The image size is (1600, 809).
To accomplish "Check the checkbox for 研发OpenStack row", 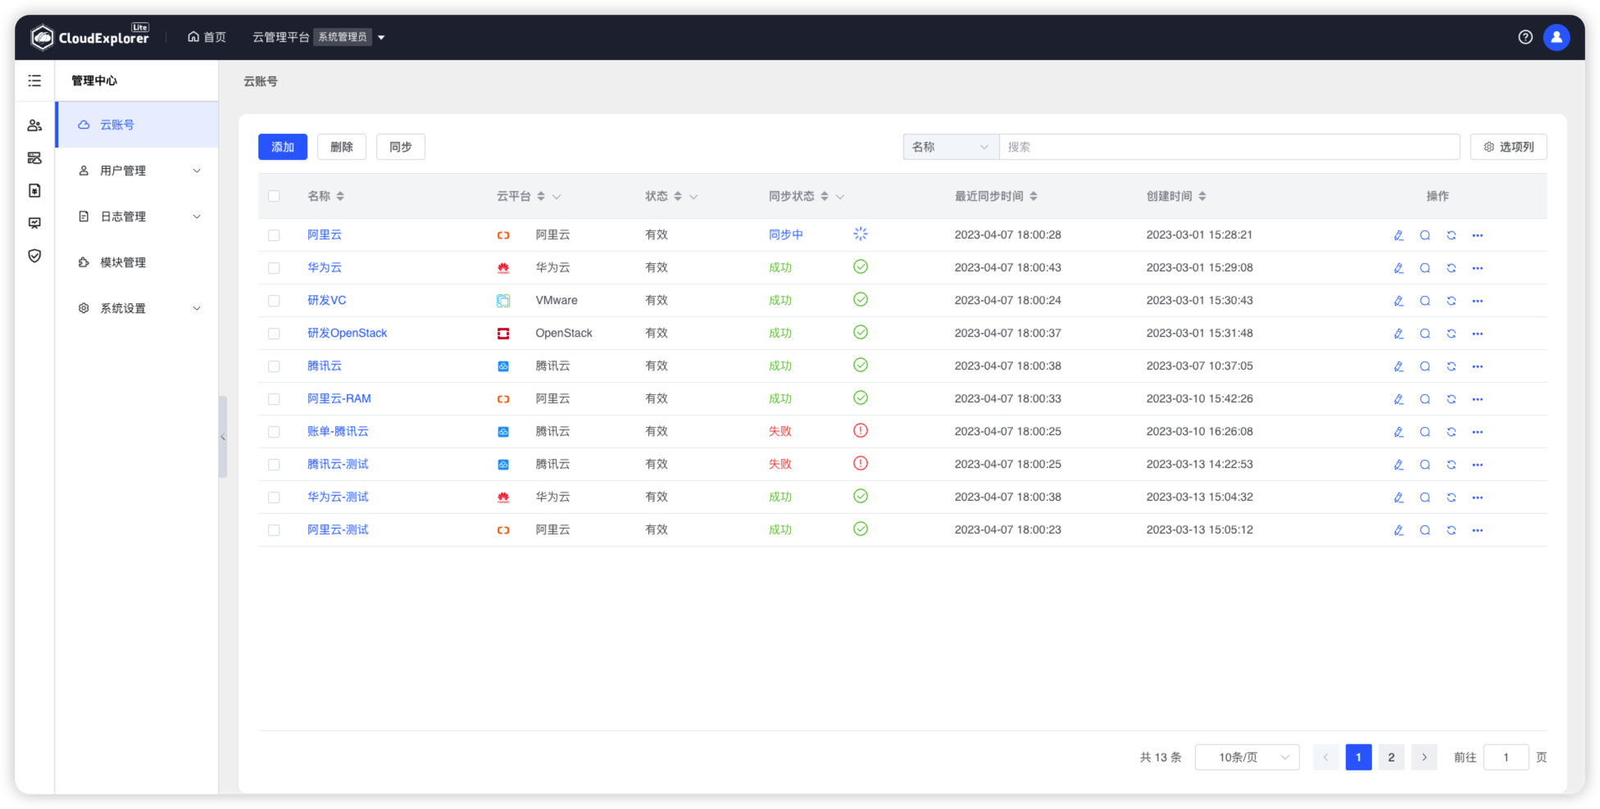I will (x=274, y=333).
